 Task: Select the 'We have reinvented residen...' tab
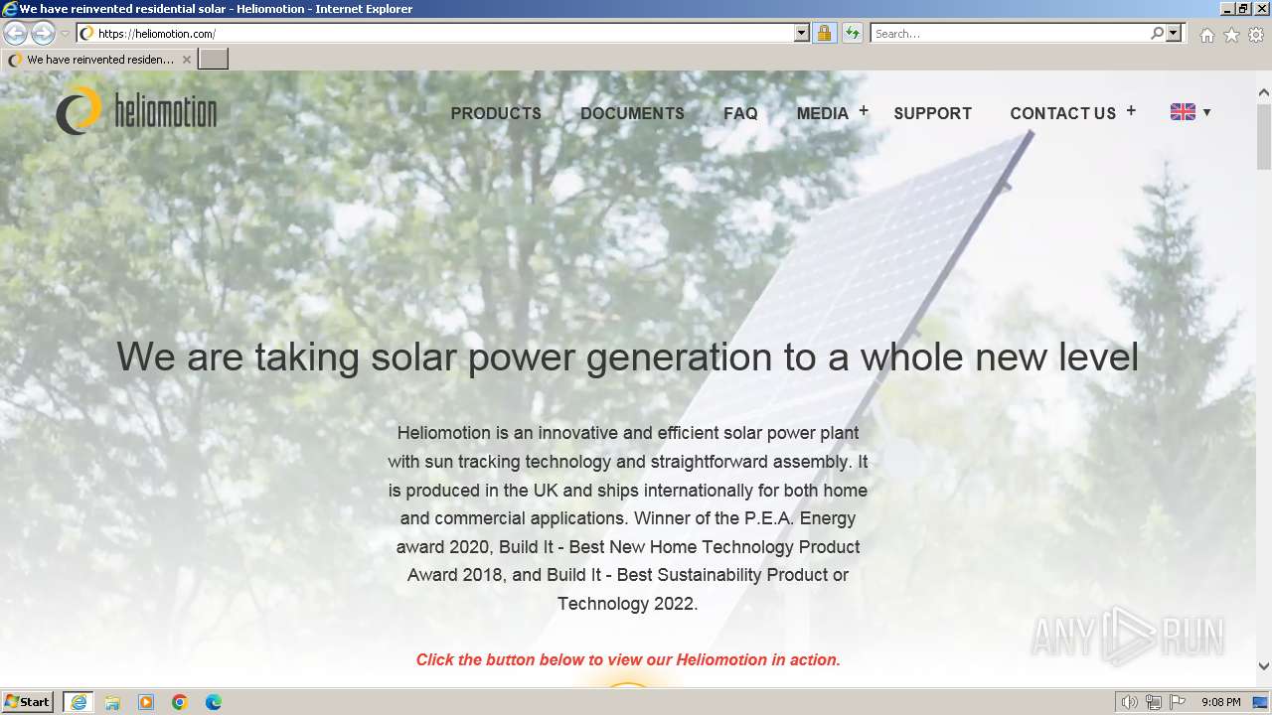pos(99,60)
